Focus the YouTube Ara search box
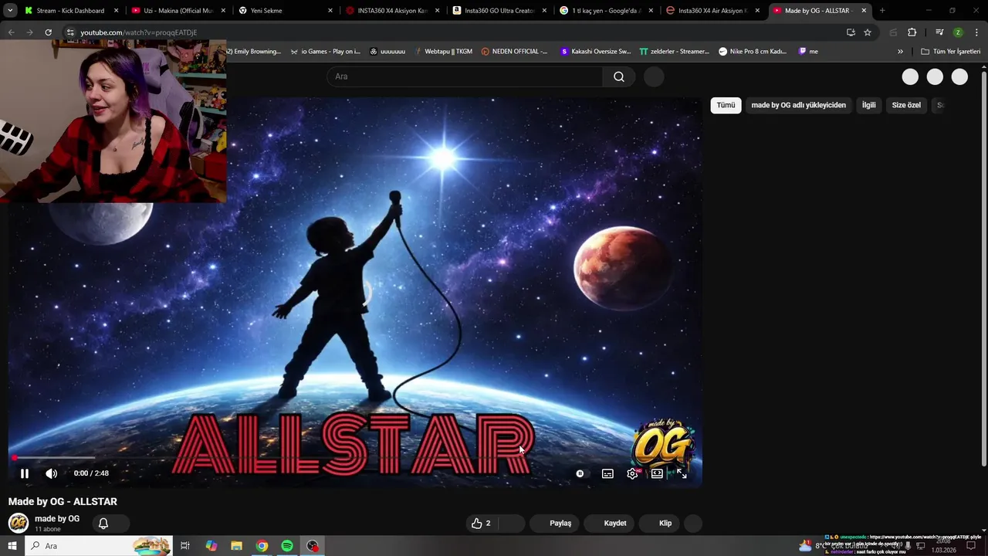The width and height of the screenshot is (988, 556). [465, 76]
